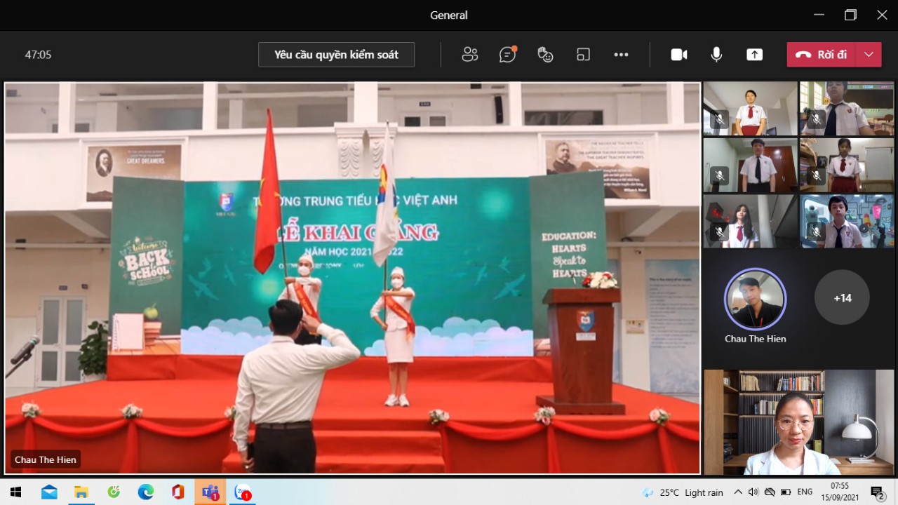Click the Rời đi leave button
This screenshot has width=898, height=505.
click(821, 55)
